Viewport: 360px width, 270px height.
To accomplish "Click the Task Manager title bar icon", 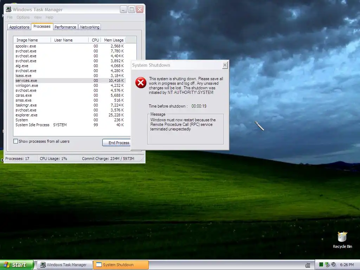I will (x=8, y=9).
